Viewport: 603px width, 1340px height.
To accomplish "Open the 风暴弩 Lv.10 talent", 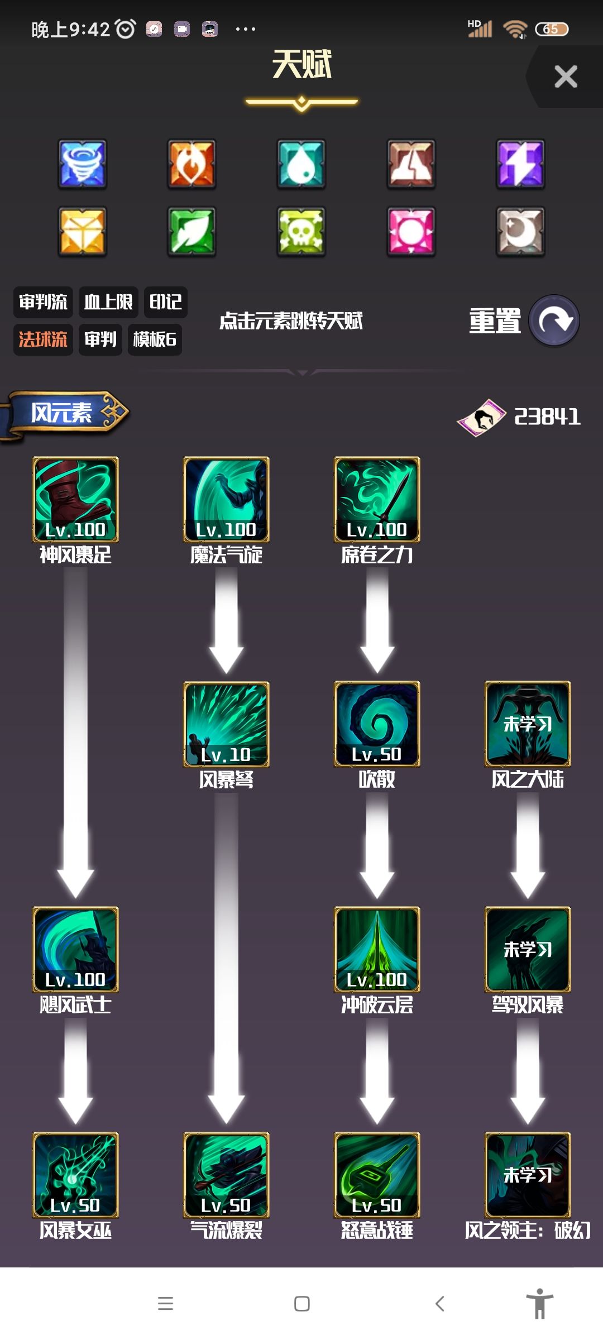I will click(226, 724).
